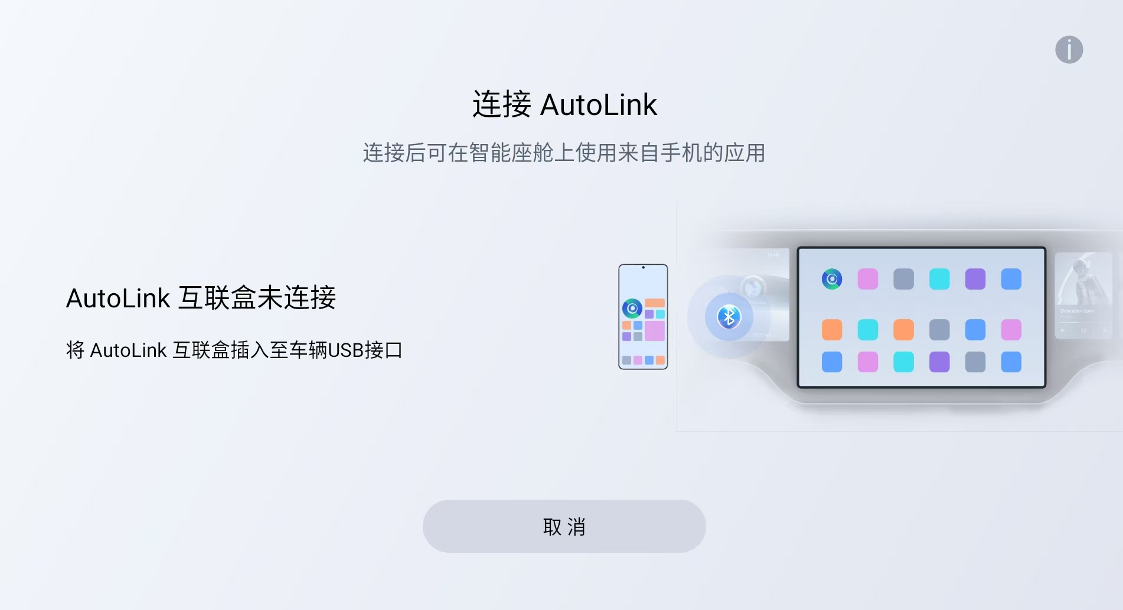This screenshot has height=610, width=1123.
Task: Click the Dalmatian Love music card
Action: [1083, 296]
